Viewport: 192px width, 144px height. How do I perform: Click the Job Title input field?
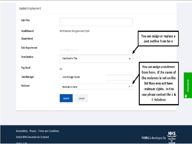(x=96, y=22)
